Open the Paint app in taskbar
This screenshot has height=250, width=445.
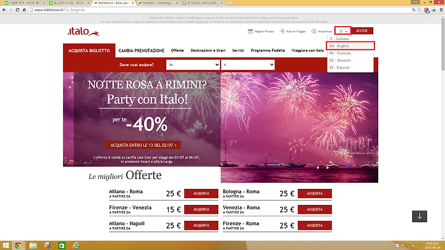pos(48,246)
